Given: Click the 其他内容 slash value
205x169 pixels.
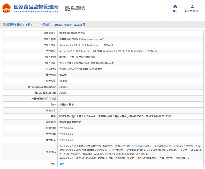Looking at the screenshot, I should [x=60, y=110].
